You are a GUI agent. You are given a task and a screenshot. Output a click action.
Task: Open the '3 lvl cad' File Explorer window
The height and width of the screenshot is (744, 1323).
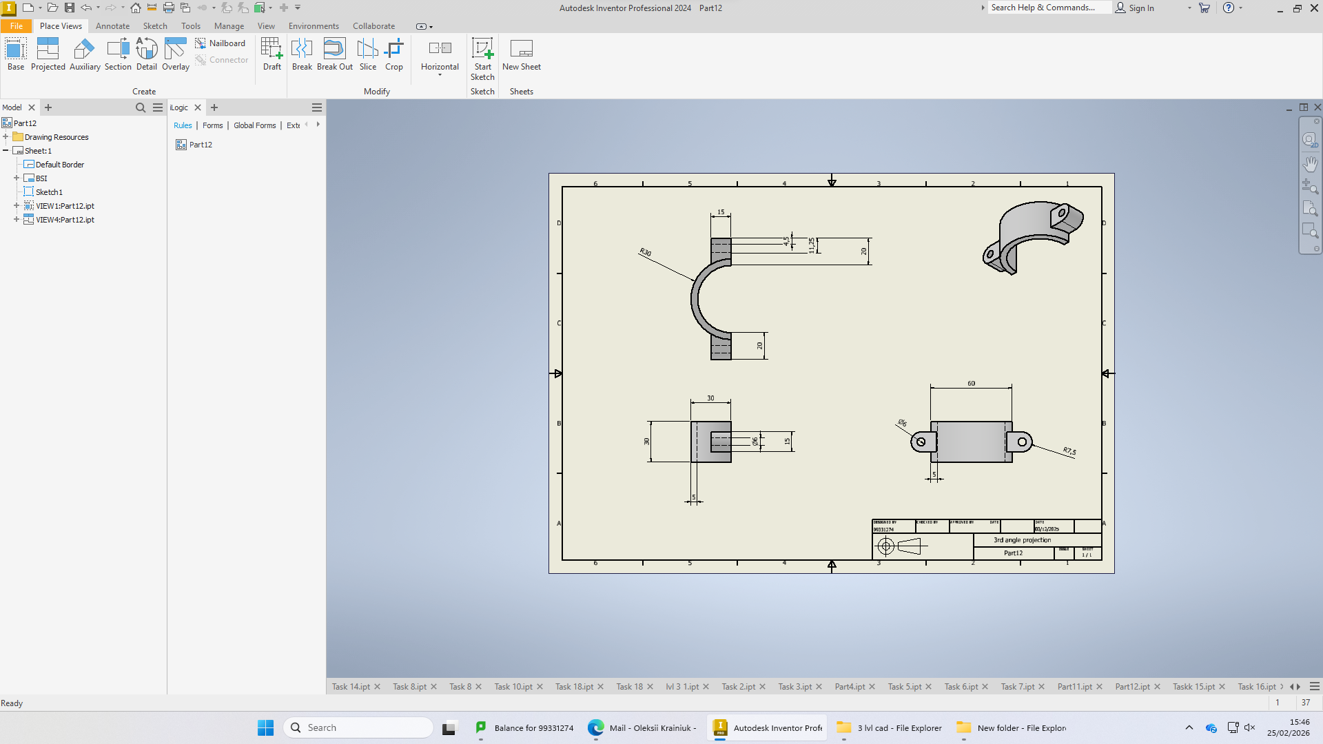tap(889, 727)
